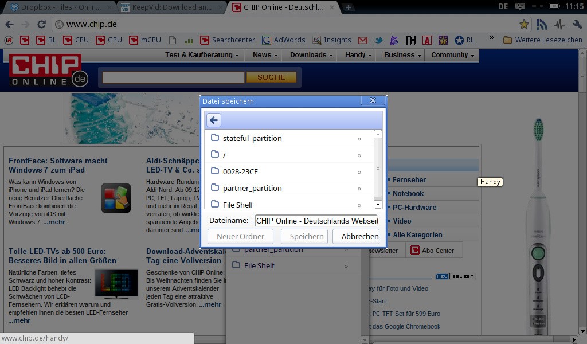Click the CHIP Online logo
Screen dimensions: 587x344
48,71
